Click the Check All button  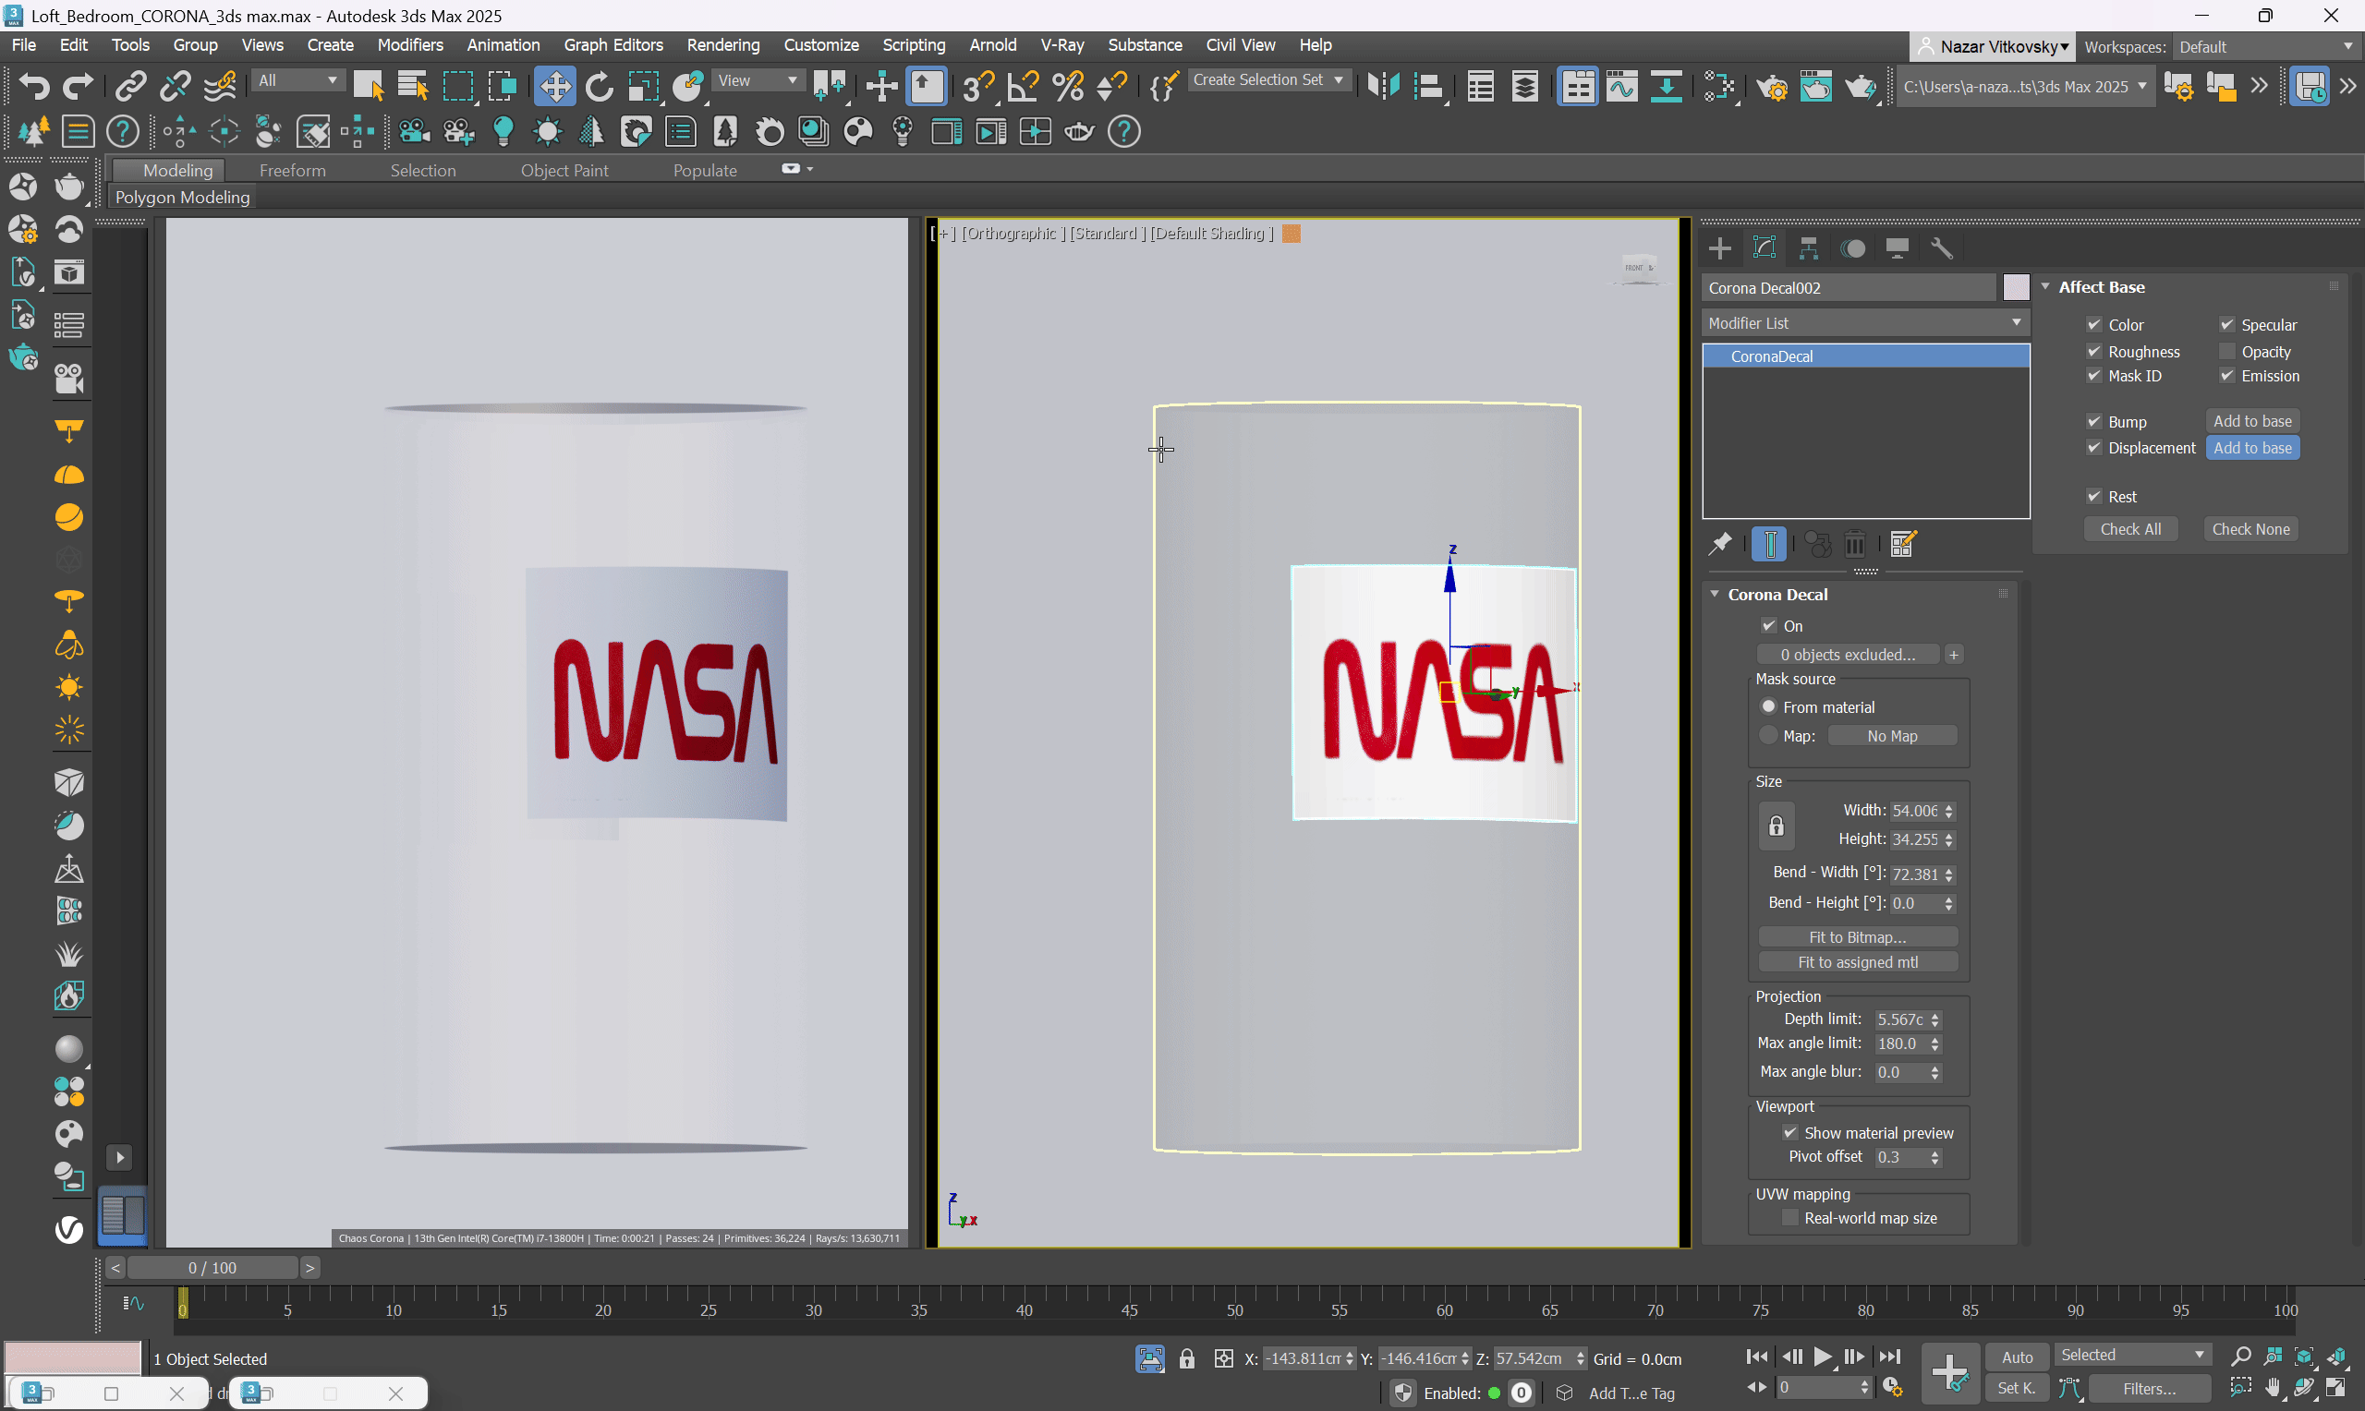tap(2130, 528)
